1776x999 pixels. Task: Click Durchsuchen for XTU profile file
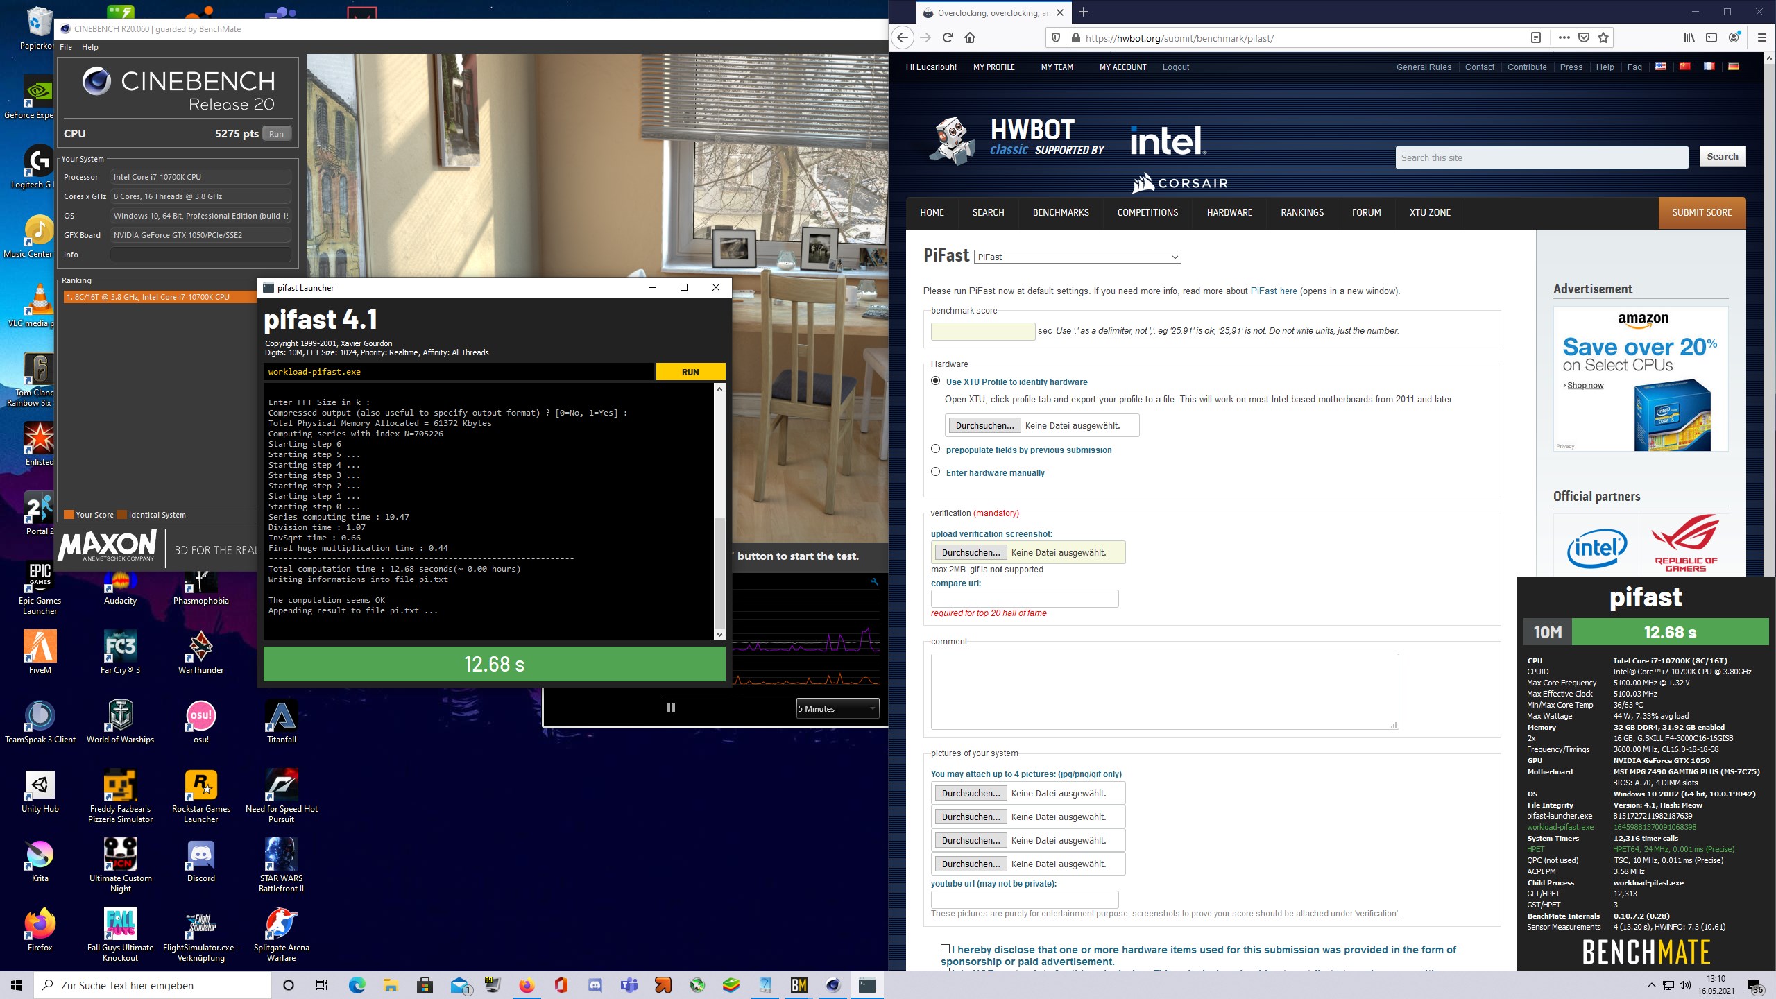coord(985,425)
